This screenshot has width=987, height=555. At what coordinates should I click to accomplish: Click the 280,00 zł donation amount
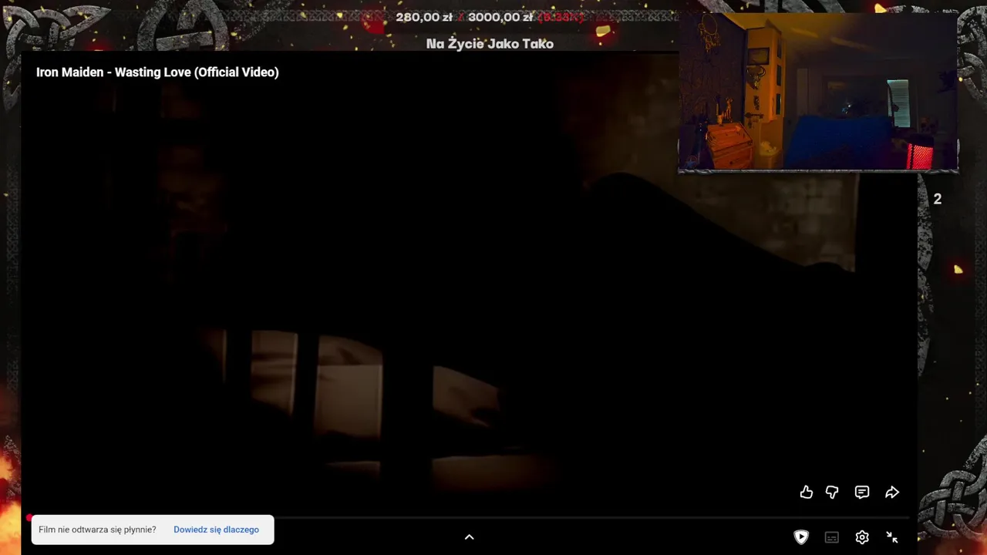click(424, 17)
